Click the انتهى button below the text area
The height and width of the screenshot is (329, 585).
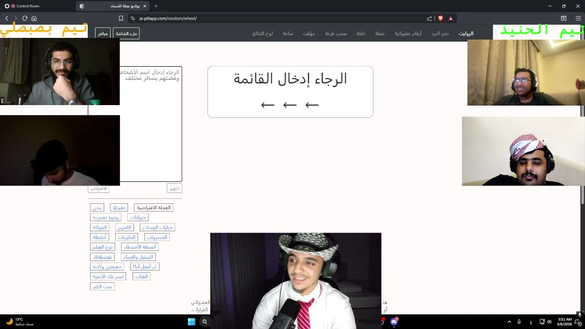click(x=174, y=188)
